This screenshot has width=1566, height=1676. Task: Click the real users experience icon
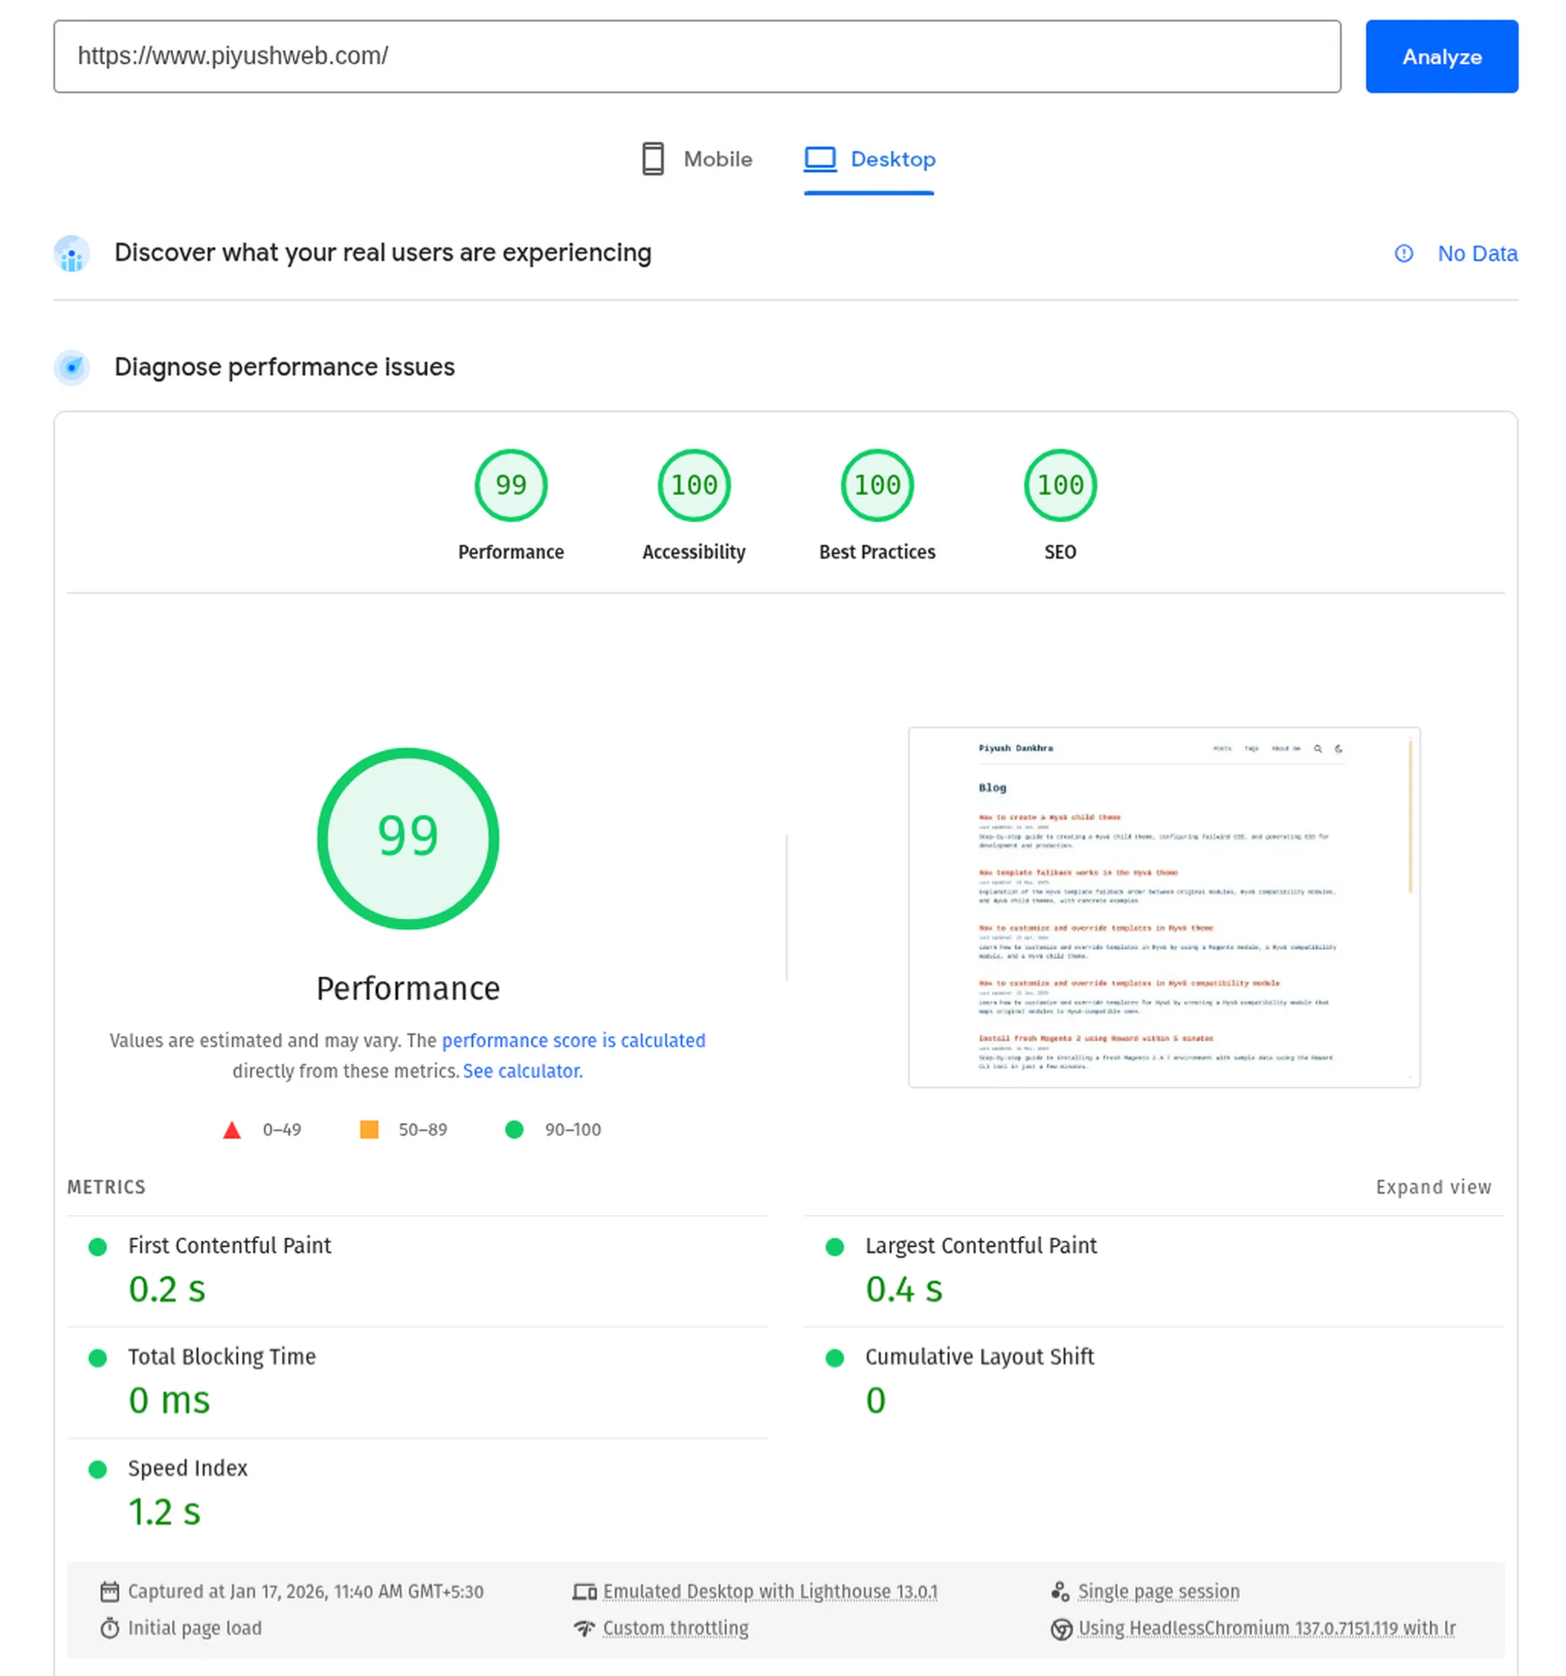click(71, 253)
